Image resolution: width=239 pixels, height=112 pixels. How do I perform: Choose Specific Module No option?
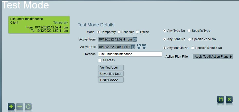pos(193,48)
